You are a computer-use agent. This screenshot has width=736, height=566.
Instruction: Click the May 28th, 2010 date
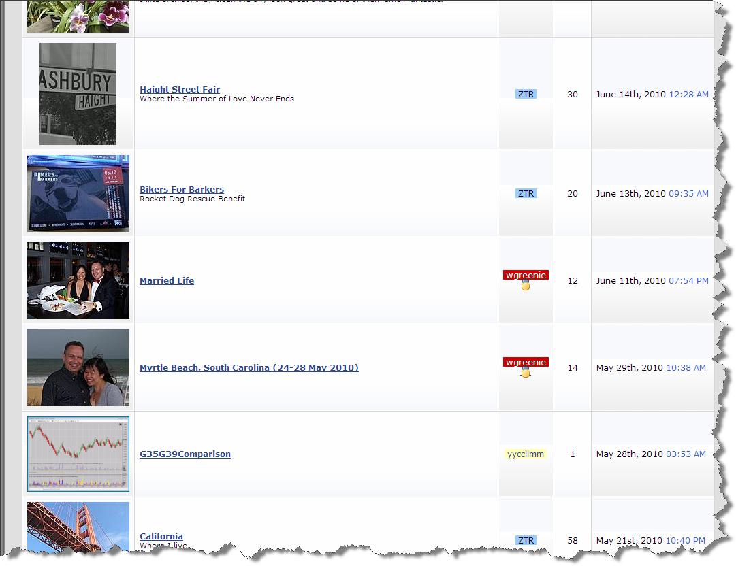pyautogui.click(x=630, y=454)
